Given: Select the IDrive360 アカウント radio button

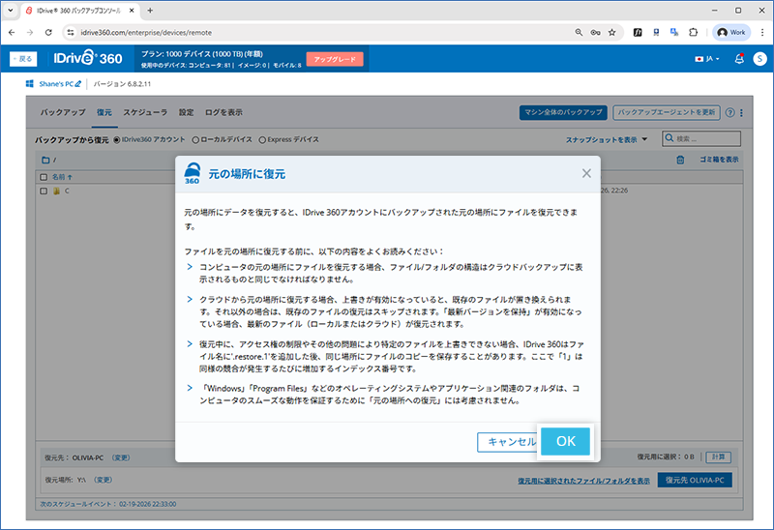Looking at the screenshot, I should coord(117,140).
